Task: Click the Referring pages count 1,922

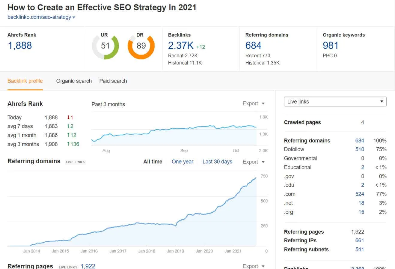Action: tap(358, 232)
